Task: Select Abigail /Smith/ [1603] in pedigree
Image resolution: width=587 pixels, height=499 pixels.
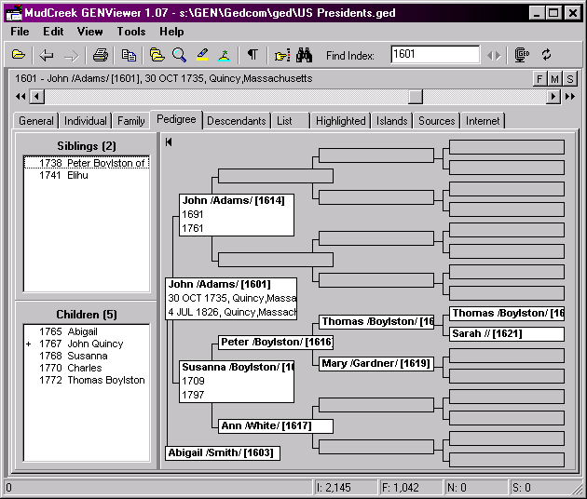Action: [x=222, y=453]
